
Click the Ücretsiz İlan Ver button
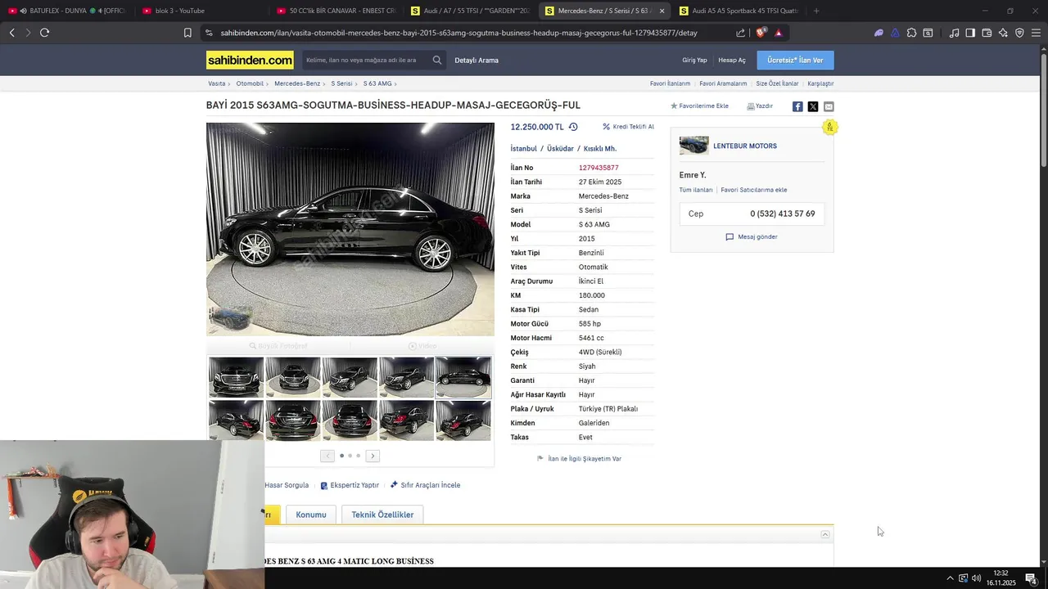pos(795,60)
